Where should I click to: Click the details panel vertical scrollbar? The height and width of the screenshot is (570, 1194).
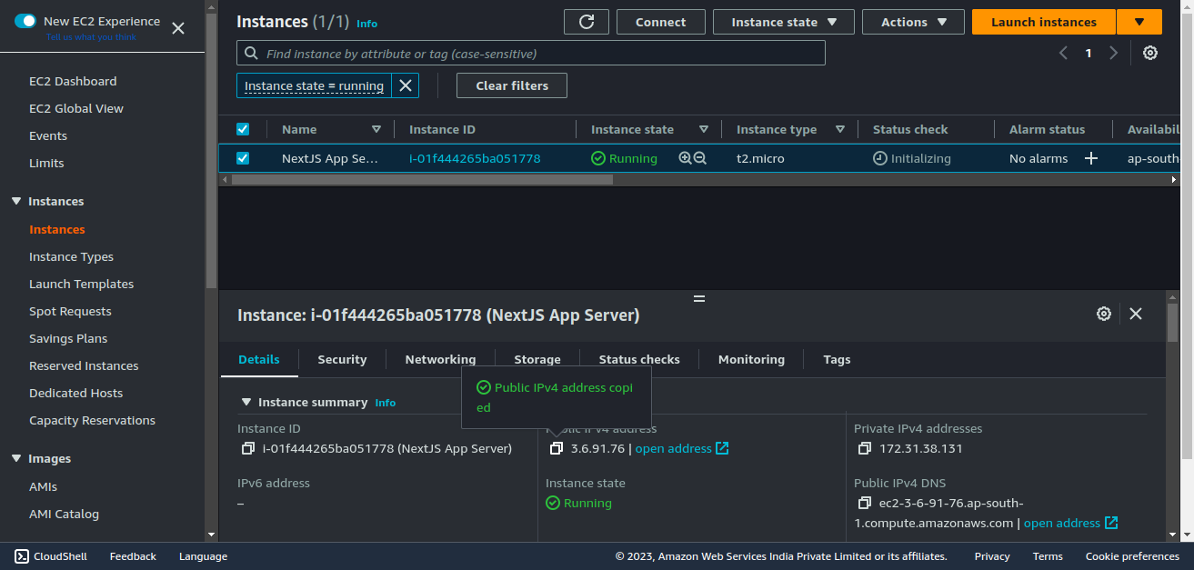[1172, 323]
